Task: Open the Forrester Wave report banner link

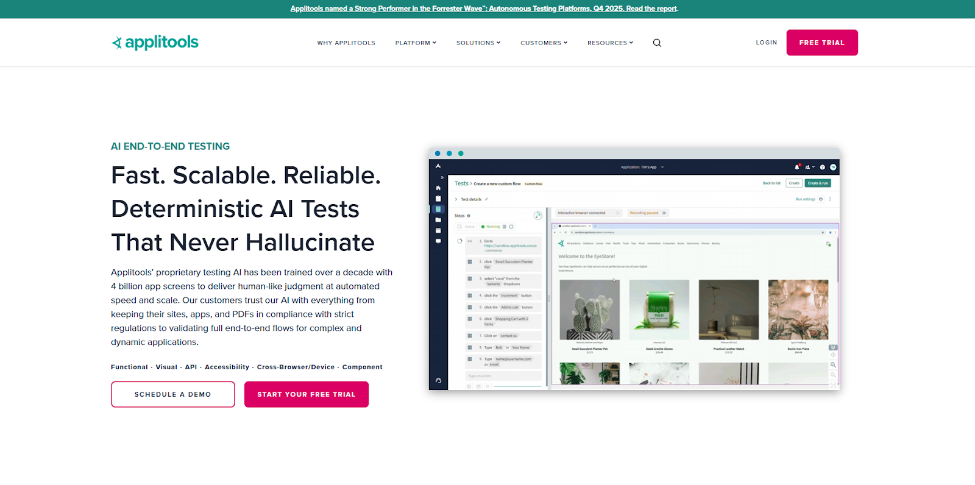Action: 484,9
